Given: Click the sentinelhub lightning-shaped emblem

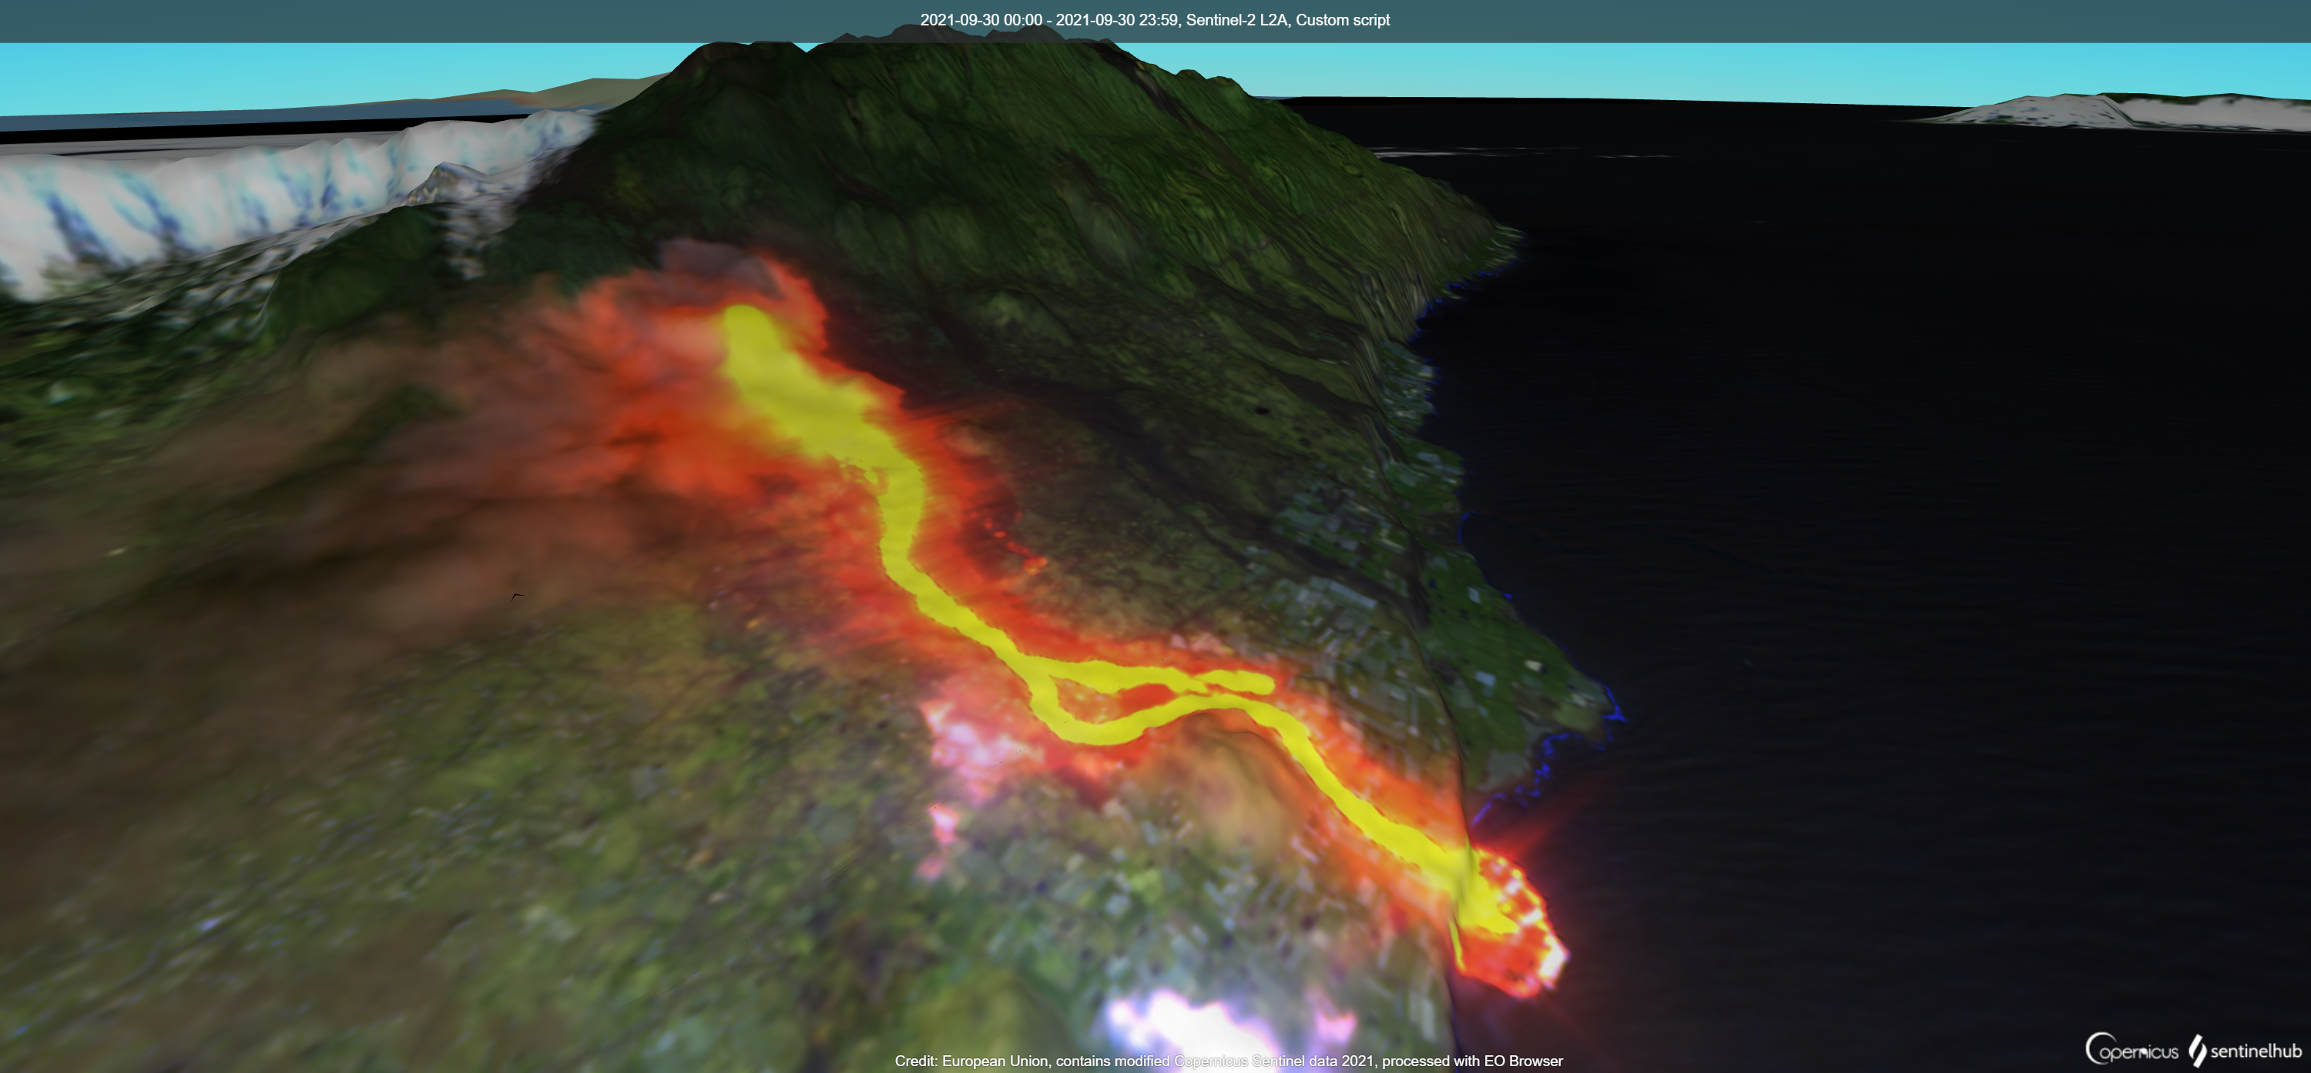Looking at the screenshot, I should coord(2197,1051).
